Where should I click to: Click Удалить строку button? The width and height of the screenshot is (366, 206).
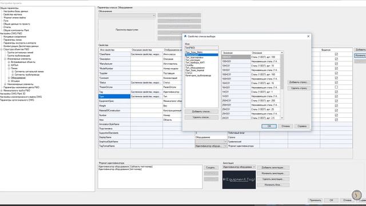coord(299,88)
